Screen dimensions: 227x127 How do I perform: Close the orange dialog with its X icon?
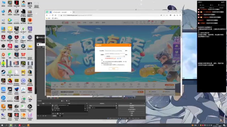[130, 45]
